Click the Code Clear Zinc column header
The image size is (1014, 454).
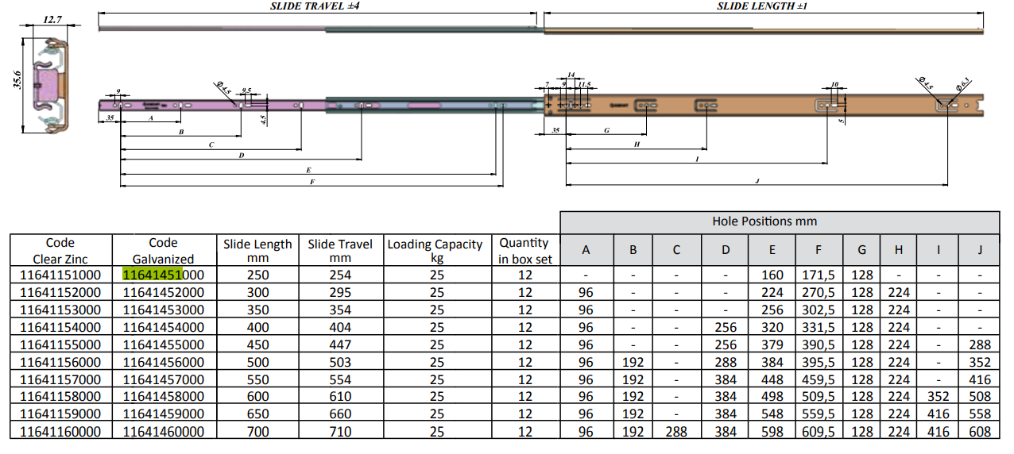60,251
